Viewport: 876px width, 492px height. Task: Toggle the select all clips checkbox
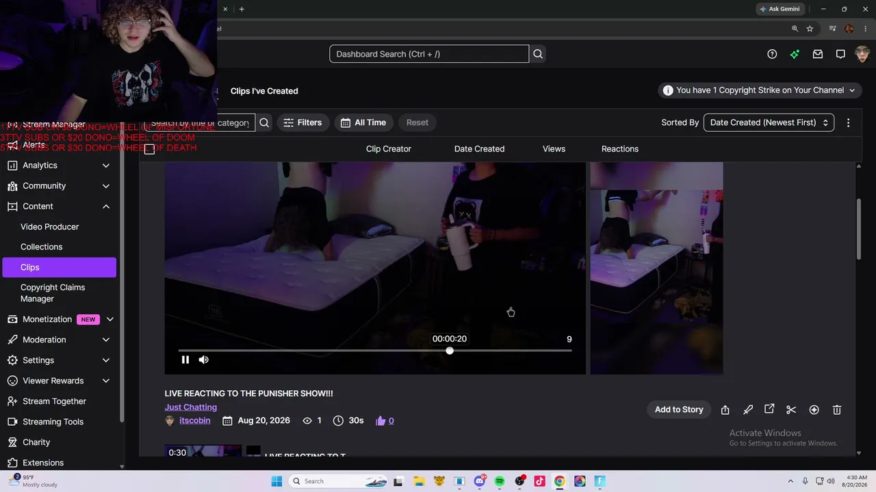149,149
